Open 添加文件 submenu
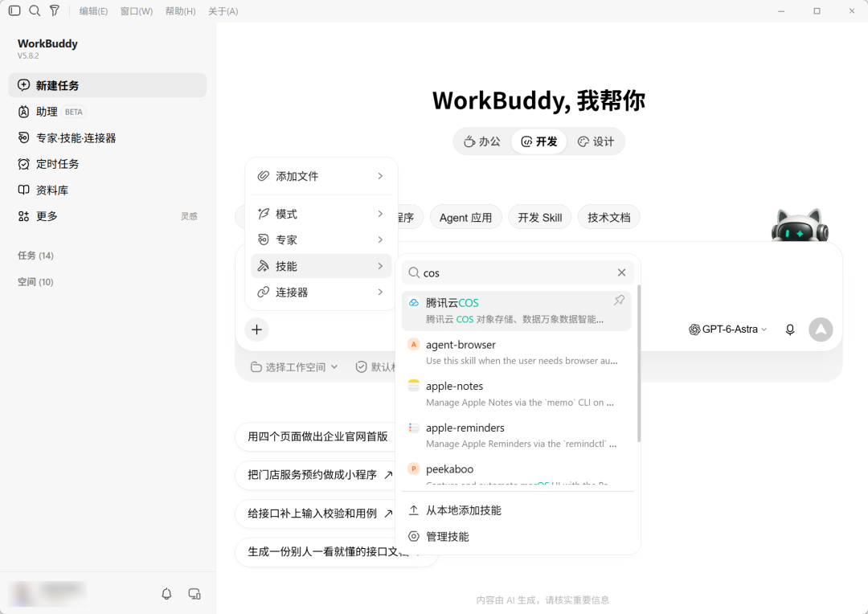This screenshot has height=614, width=868. pos(321,176)
